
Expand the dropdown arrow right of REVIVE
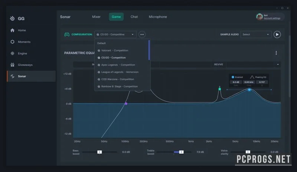tap(278, 64)
